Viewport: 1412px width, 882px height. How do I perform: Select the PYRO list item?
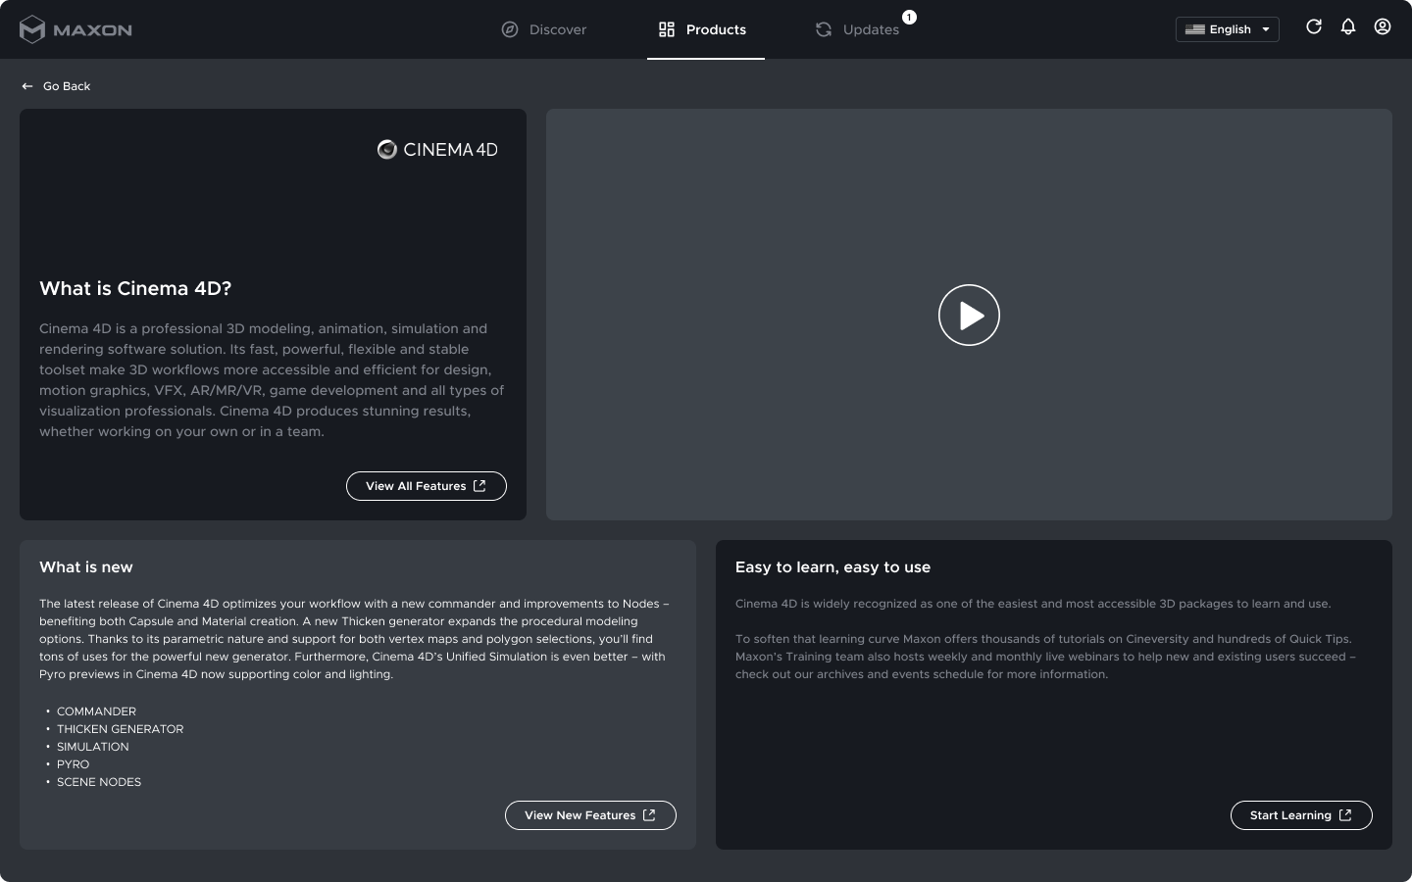coord(73,764)
